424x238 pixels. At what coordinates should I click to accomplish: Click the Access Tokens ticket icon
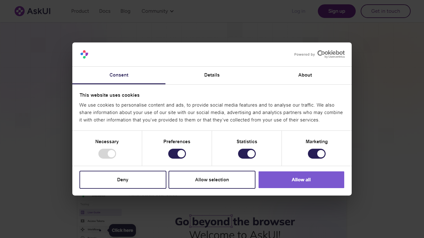(83, 221)
